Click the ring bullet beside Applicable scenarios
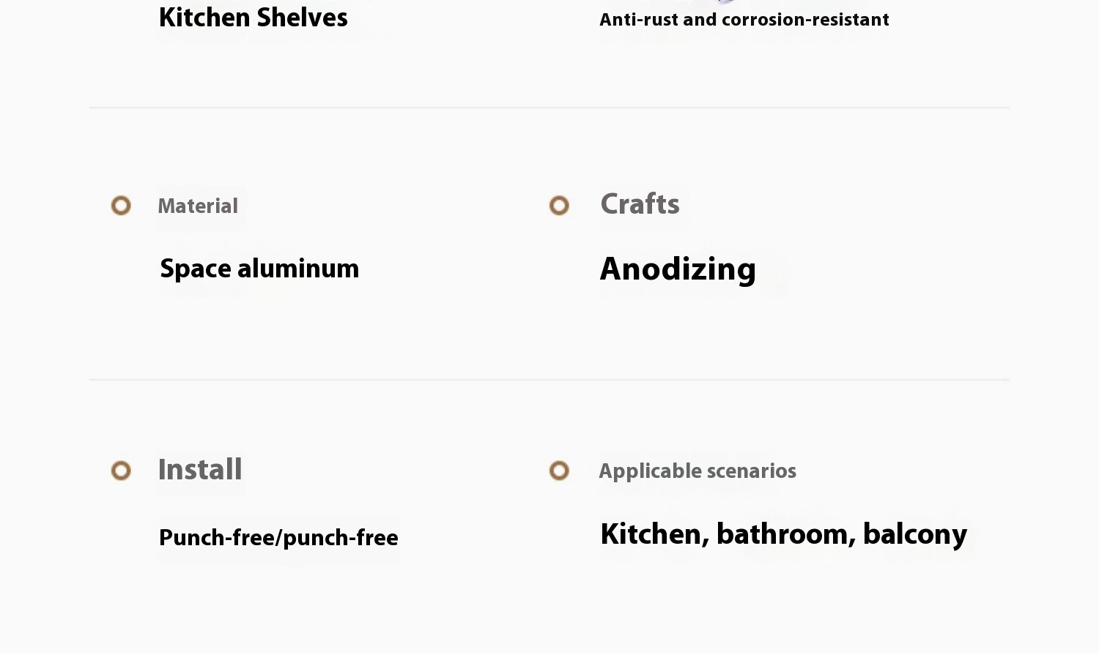Screen dimensions: 1099x655 pos(559,471)
